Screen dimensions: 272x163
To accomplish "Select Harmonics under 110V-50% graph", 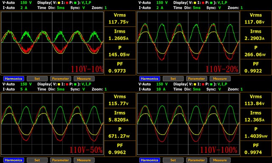I will point(14,160).
